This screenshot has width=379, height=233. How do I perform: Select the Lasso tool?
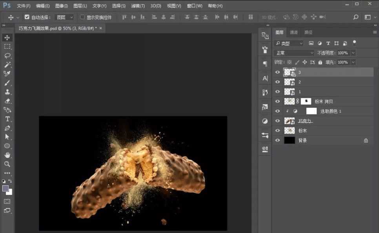(7, 56)
